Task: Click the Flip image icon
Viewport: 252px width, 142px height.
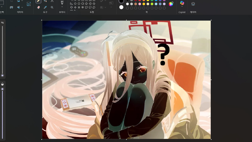Action: click(18, 7)
